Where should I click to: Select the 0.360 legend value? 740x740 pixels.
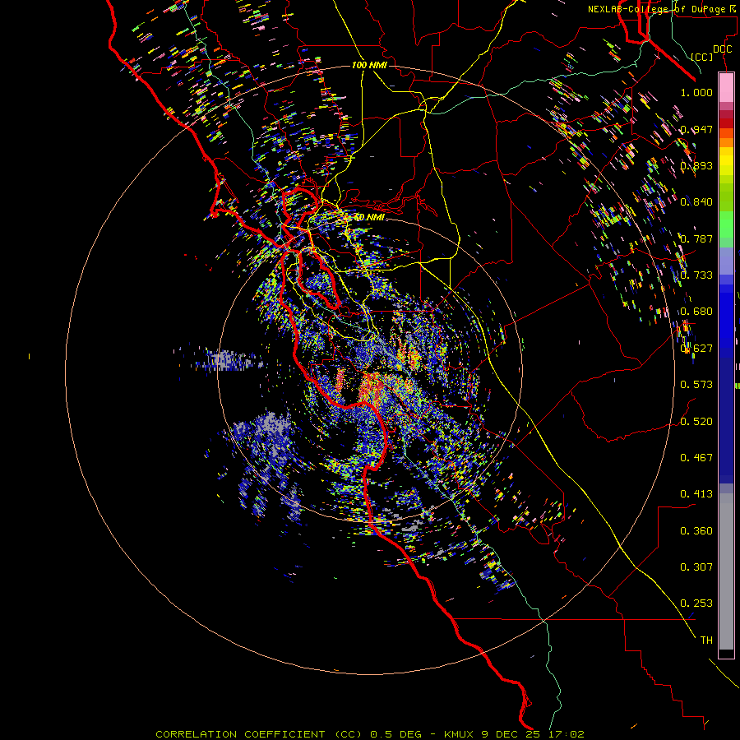696,531
